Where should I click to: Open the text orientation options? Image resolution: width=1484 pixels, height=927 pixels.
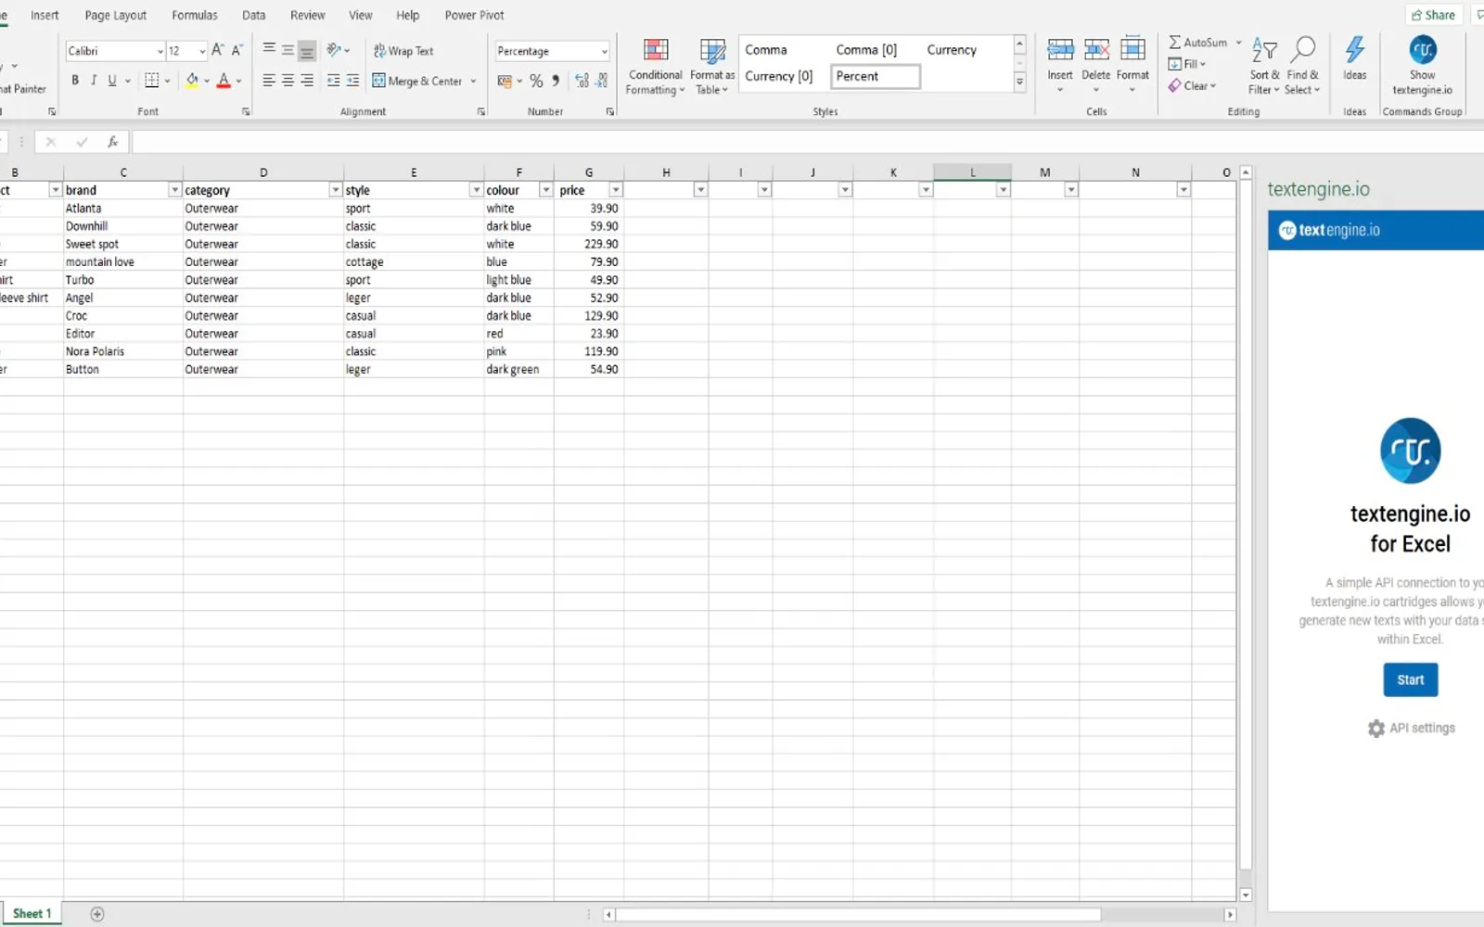point(338,50)
